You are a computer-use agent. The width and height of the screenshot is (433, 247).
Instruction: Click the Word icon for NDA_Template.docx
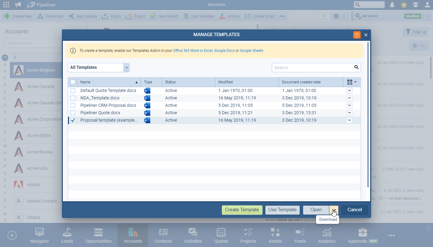point(147,98)
